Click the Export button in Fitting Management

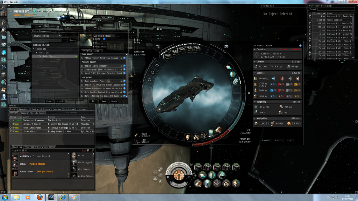coord(49,101)
